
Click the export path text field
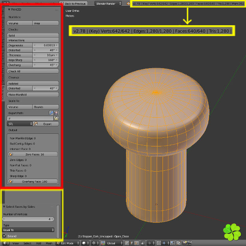pyautogui.click(x=30, y=118)
